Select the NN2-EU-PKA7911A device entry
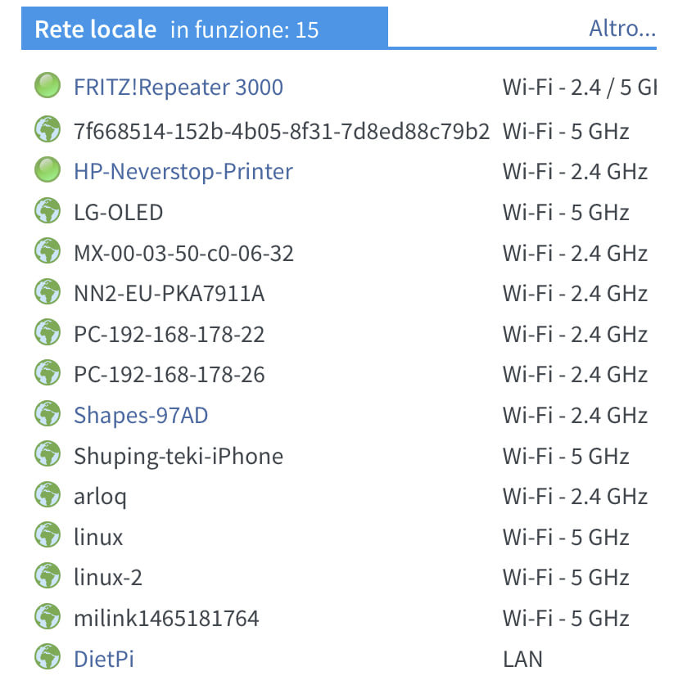This screenshot has height=685, width=678. pyautogui.click(x=169, y=293)
